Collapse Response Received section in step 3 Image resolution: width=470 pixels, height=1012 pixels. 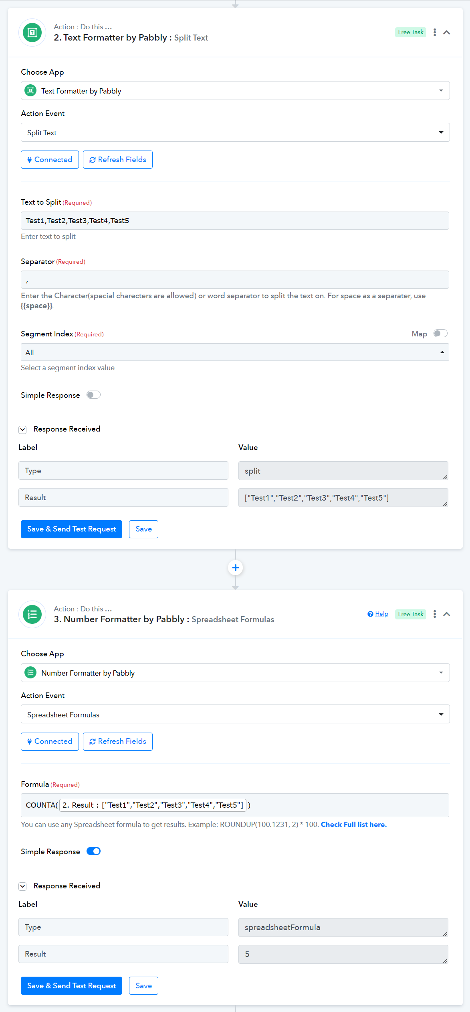coord(23,886)
